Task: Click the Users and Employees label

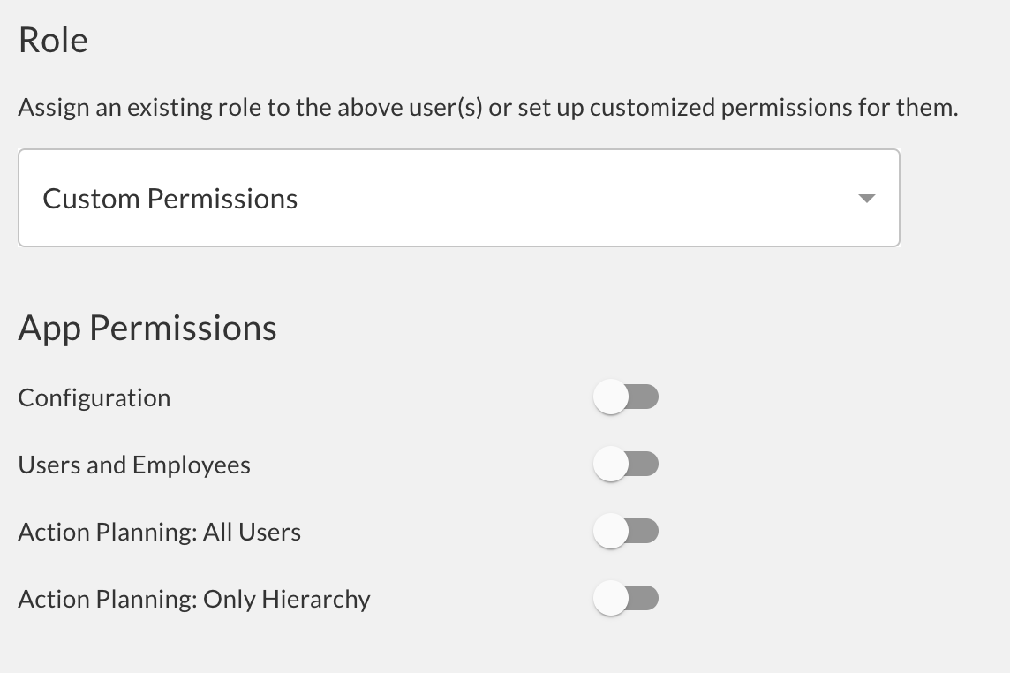Action: click(134, 464)
